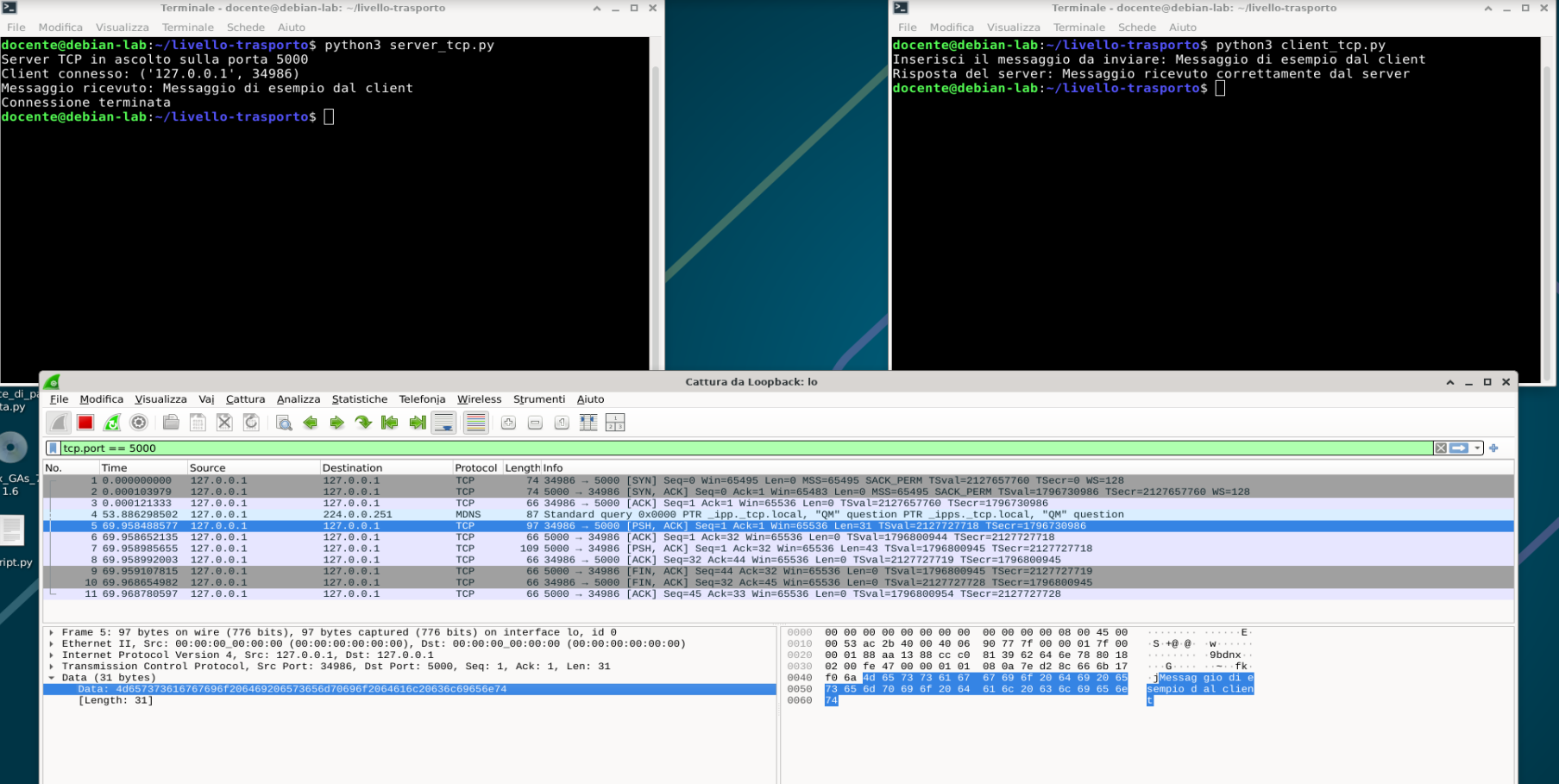Click the pane layout 1-2-3 toolbar icon

point(615,423)
